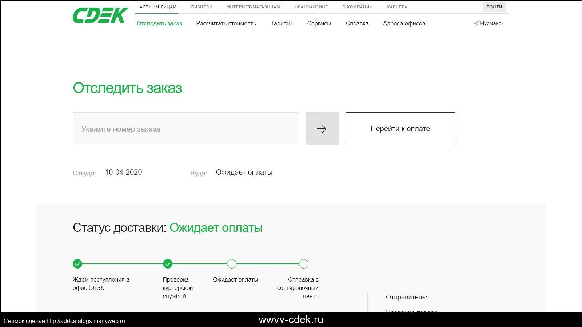Image resolution: width=582 pixels, height=327 pixels.
Task: Click the Войти login button
Action: pos(494,7)
